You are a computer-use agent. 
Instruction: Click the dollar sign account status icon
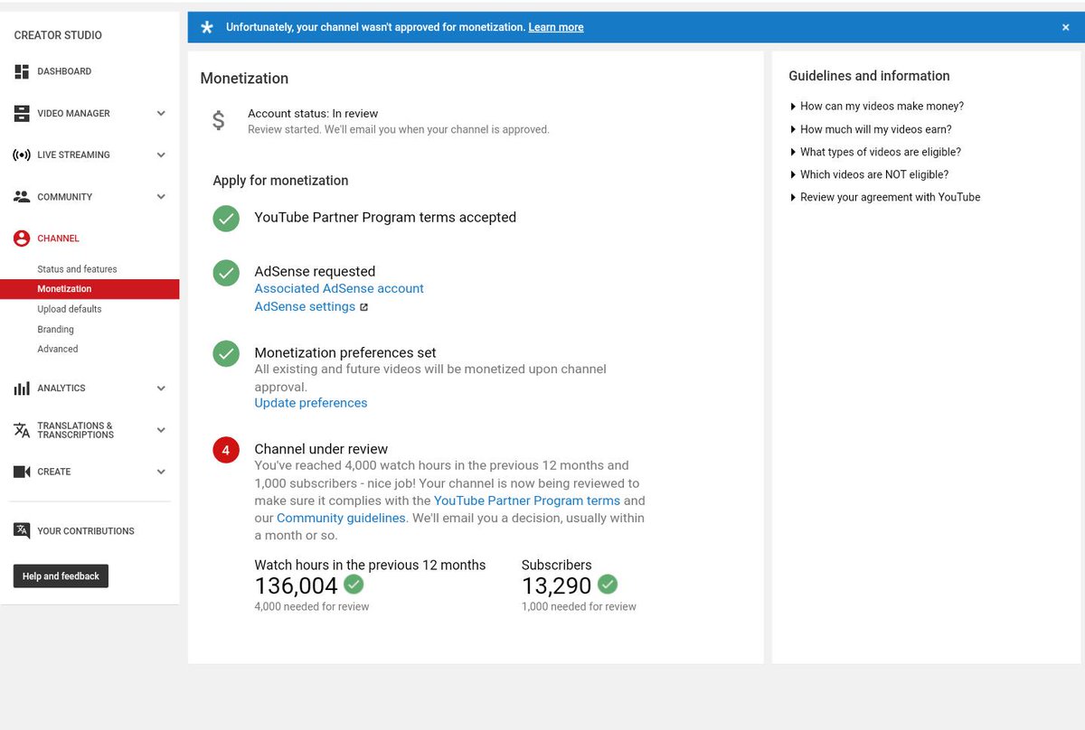click(x=219, y=120)
